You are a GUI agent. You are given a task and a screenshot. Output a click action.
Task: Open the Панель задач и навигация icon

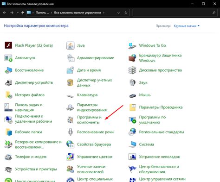point(8,107)
